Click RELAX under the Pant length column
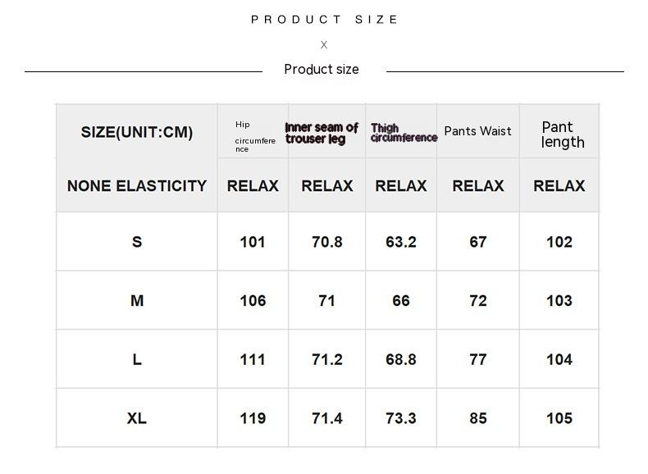 (559, 186)
